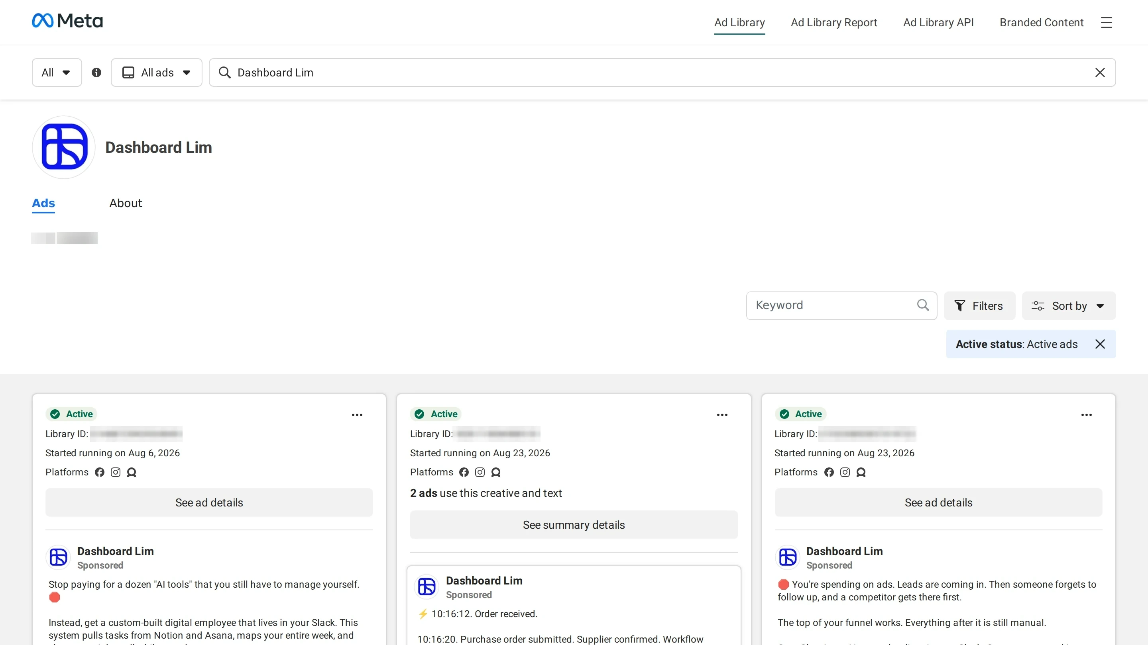Open more options on 2-ads creative card
This screenshot has height=645, width=1148.
[x=722, y=415]
